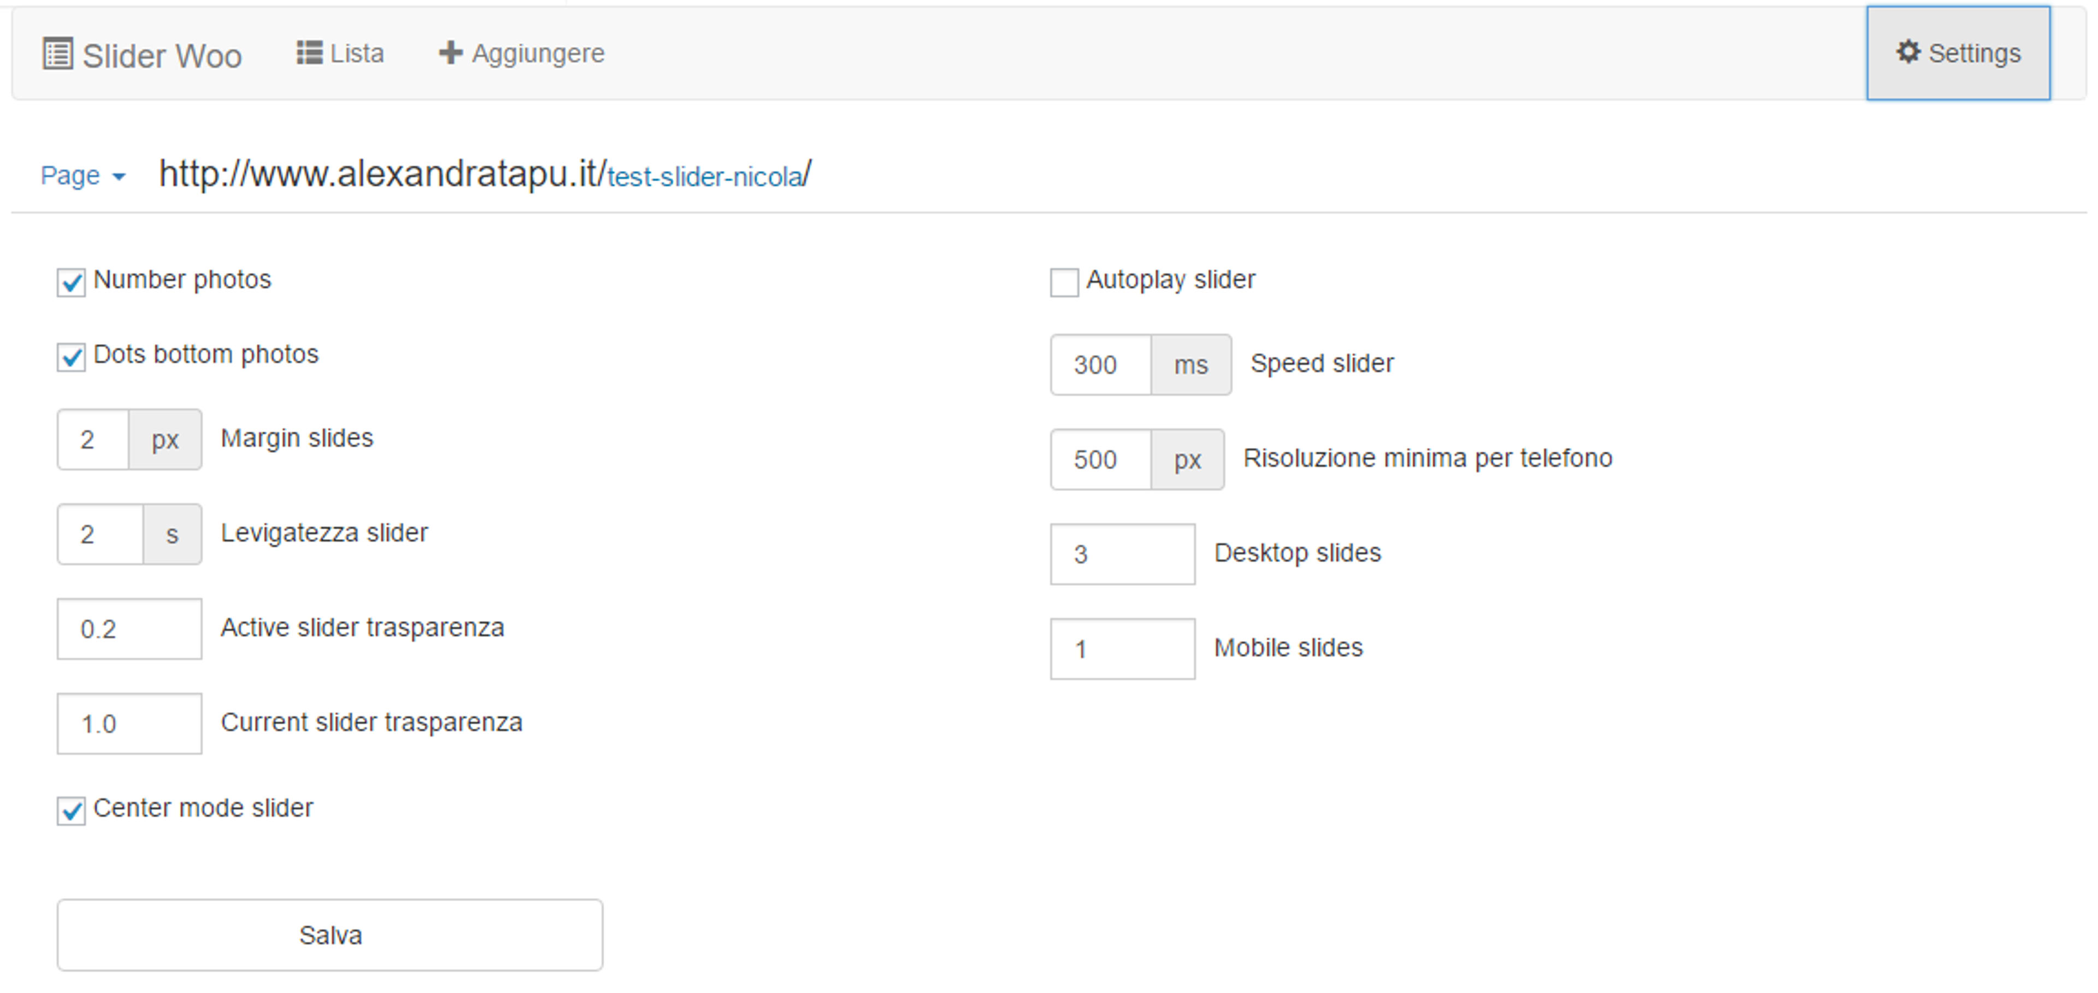
Task: Focus the Desktop slides input field
Action: (x=1122, y=554)
